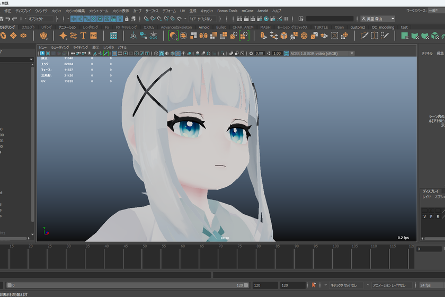This screenshot has height=297, width=445.
Task: Click the center pivot shelf icon
Action: point(133,36)
